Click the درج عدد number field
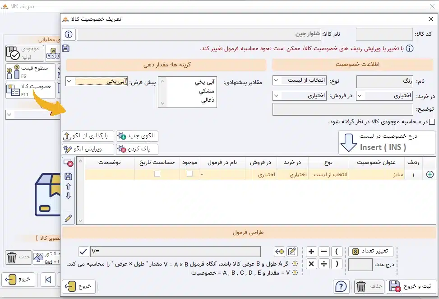 pyautogui.click(x=360, y=265)
